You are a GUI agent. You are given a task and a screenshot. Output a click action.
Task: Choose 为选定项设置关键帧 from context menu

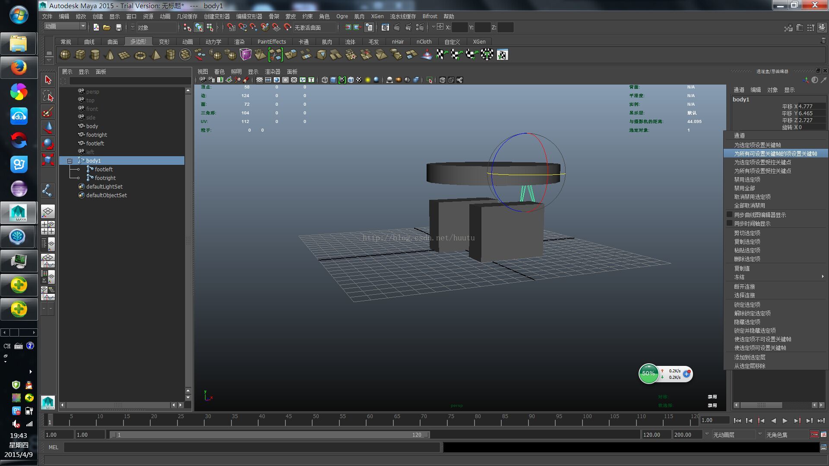point(757,145)
